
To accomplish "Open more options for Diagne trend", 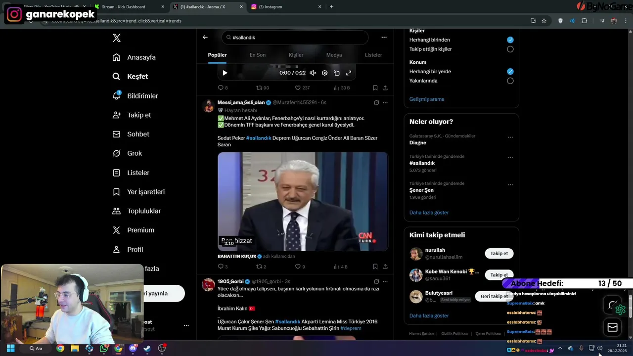I will (x=510, y=137).
